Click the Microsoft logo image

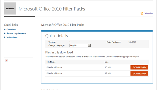(x=10, y=8)
